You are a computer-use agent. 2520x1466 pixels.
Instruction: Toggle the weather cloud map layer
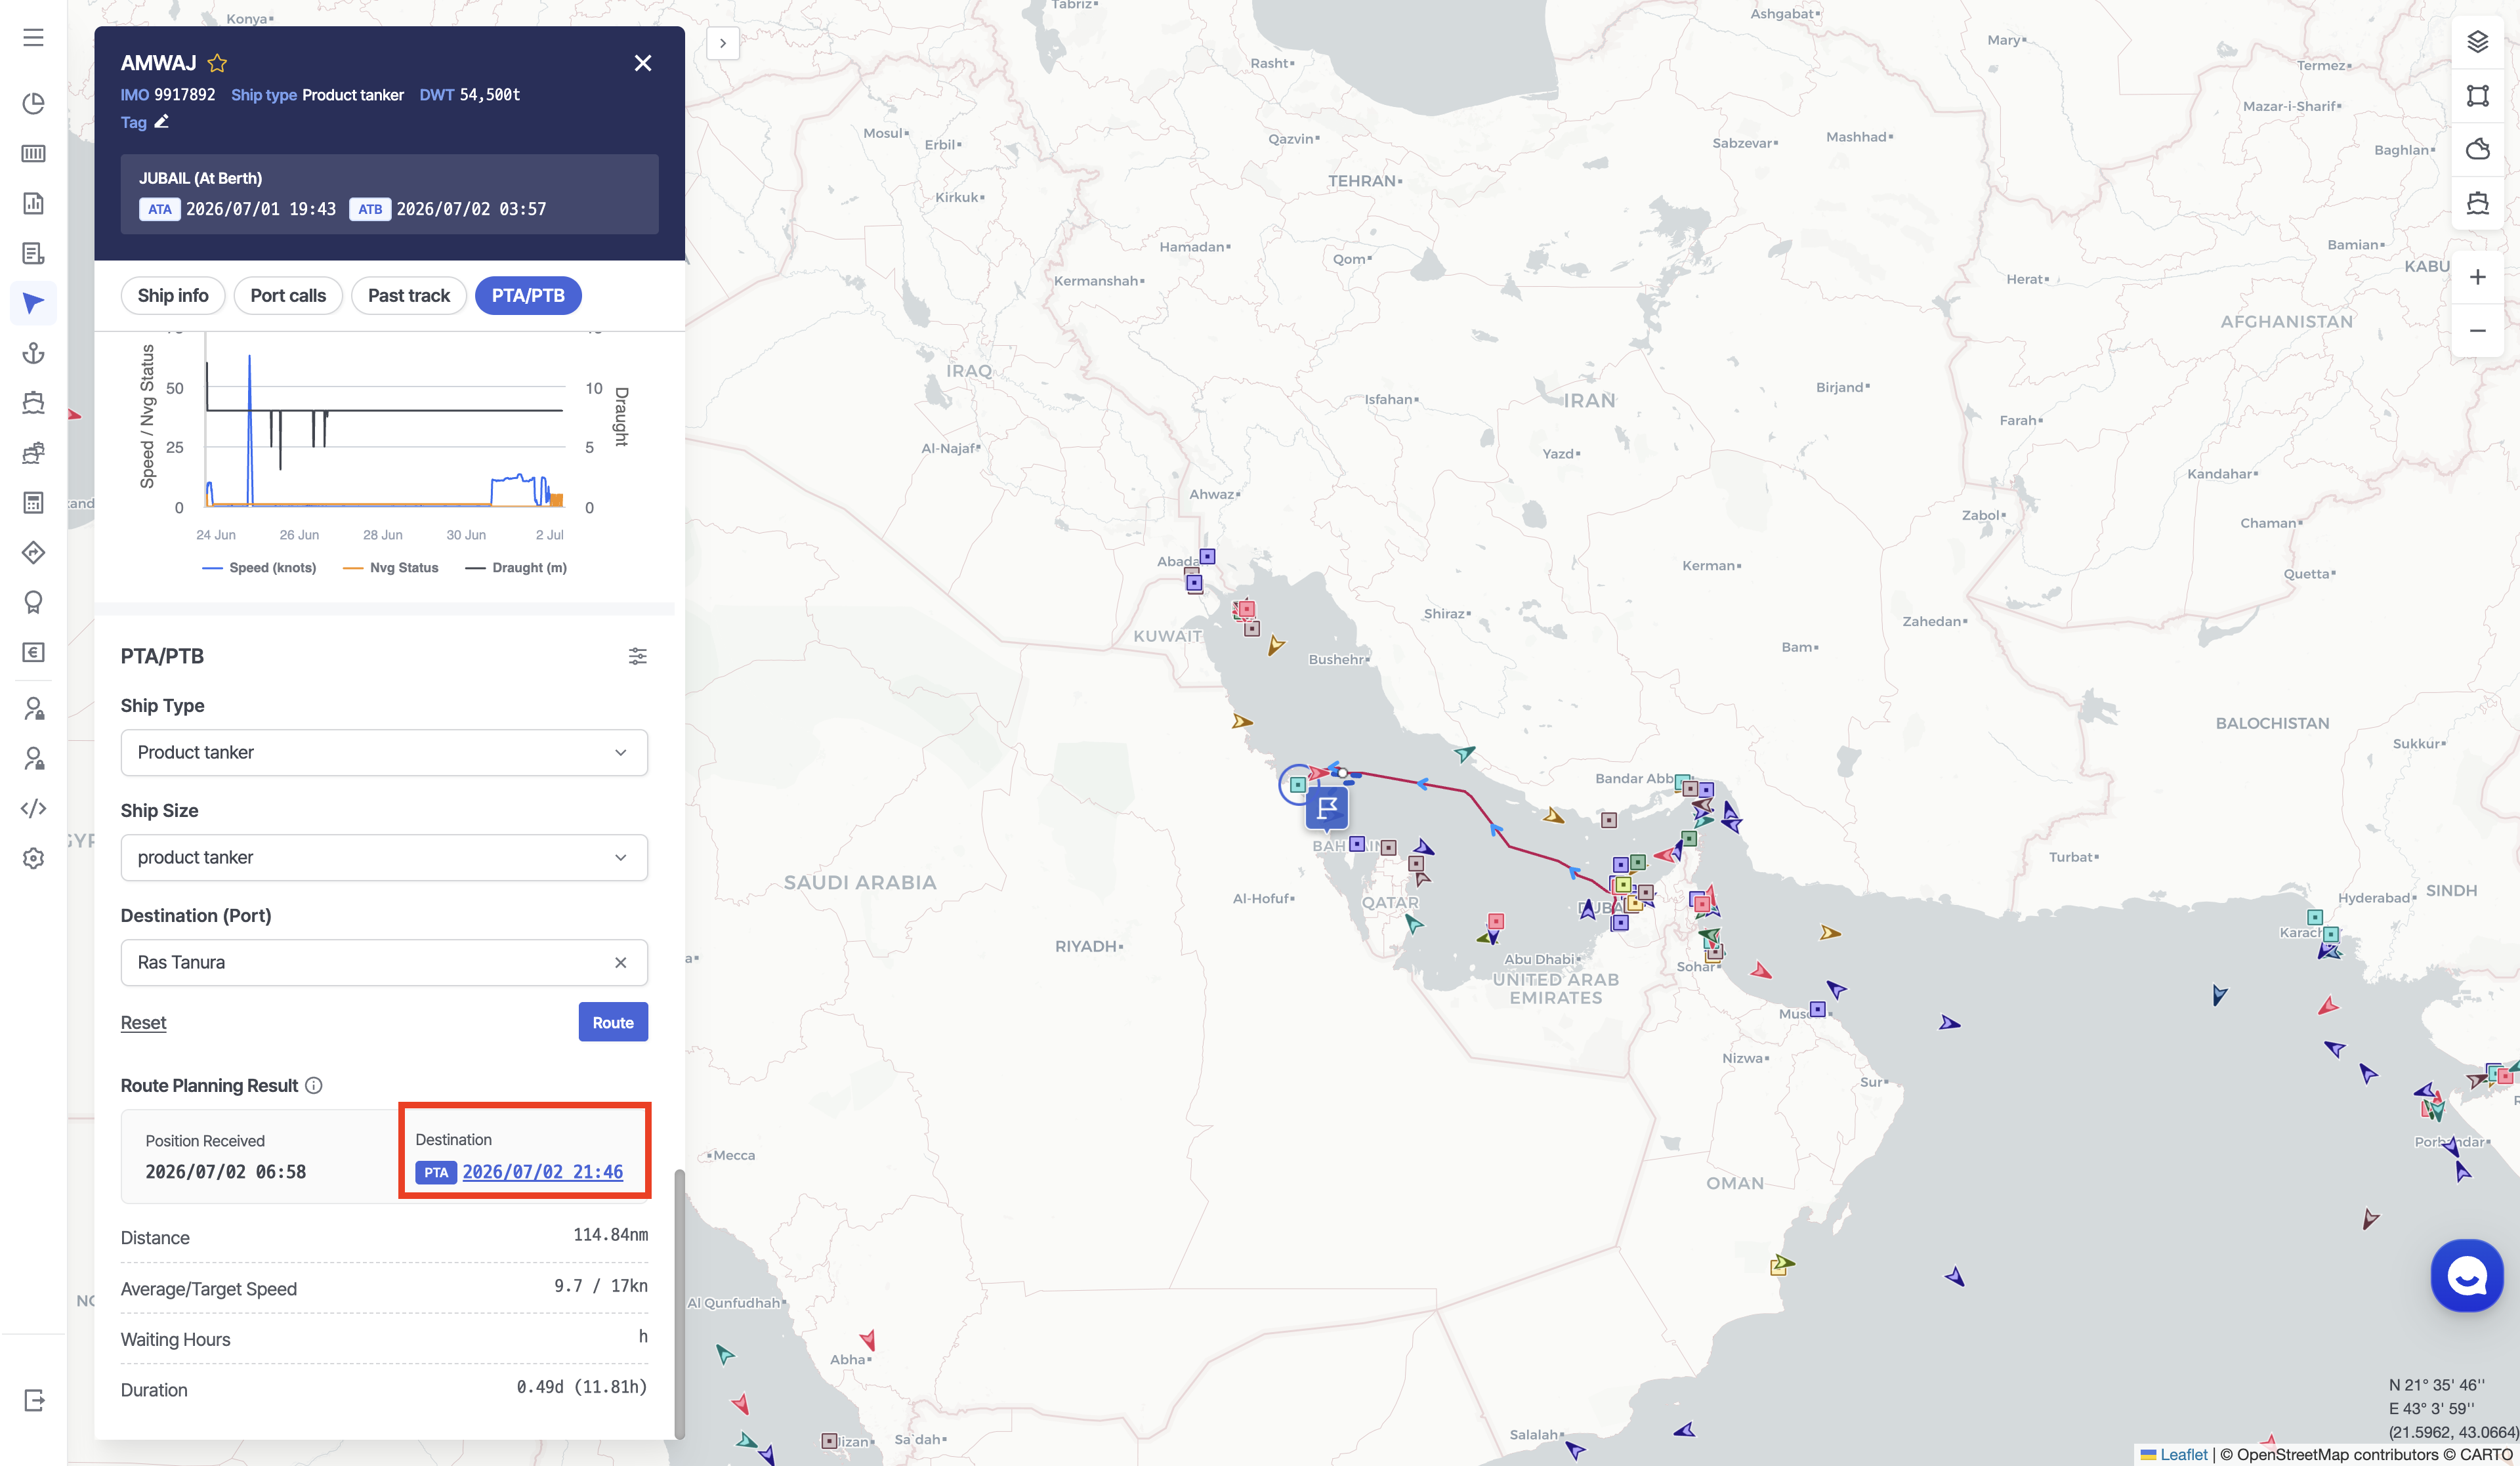point(2477,149)
